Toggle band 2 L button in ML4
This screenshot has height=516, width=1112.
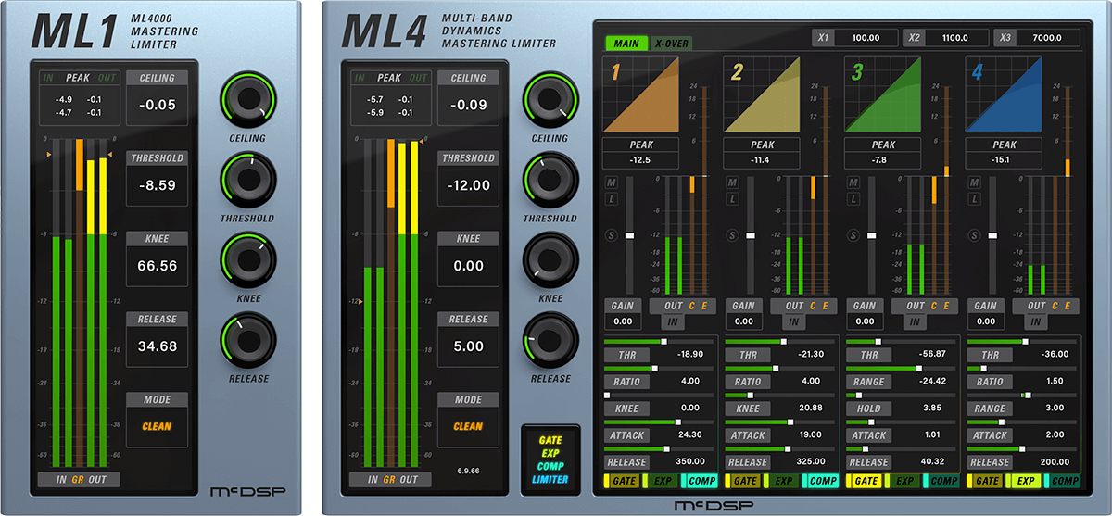point(731,200)
